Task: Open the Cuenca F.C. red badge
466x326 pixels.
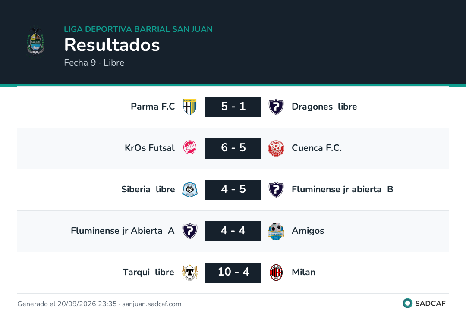Action: click(x=276, y=148)
